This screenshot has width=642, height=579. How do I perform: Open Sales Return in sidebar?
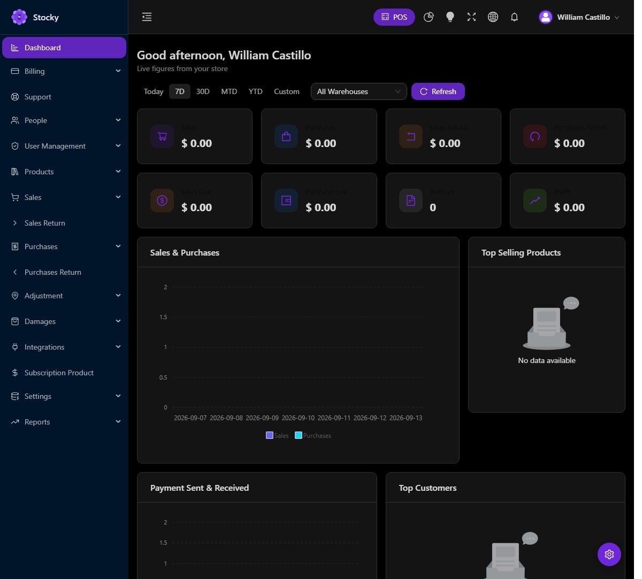click(64, 223)
